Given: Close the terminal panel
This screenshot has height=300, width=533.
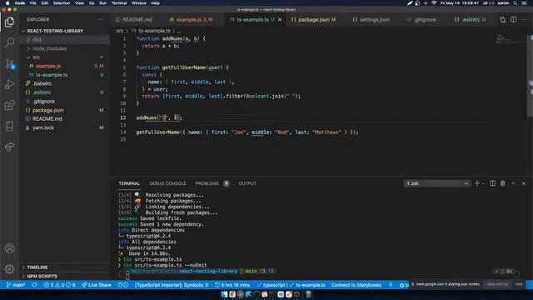Looking at the screenshot, I should (524, 183).
